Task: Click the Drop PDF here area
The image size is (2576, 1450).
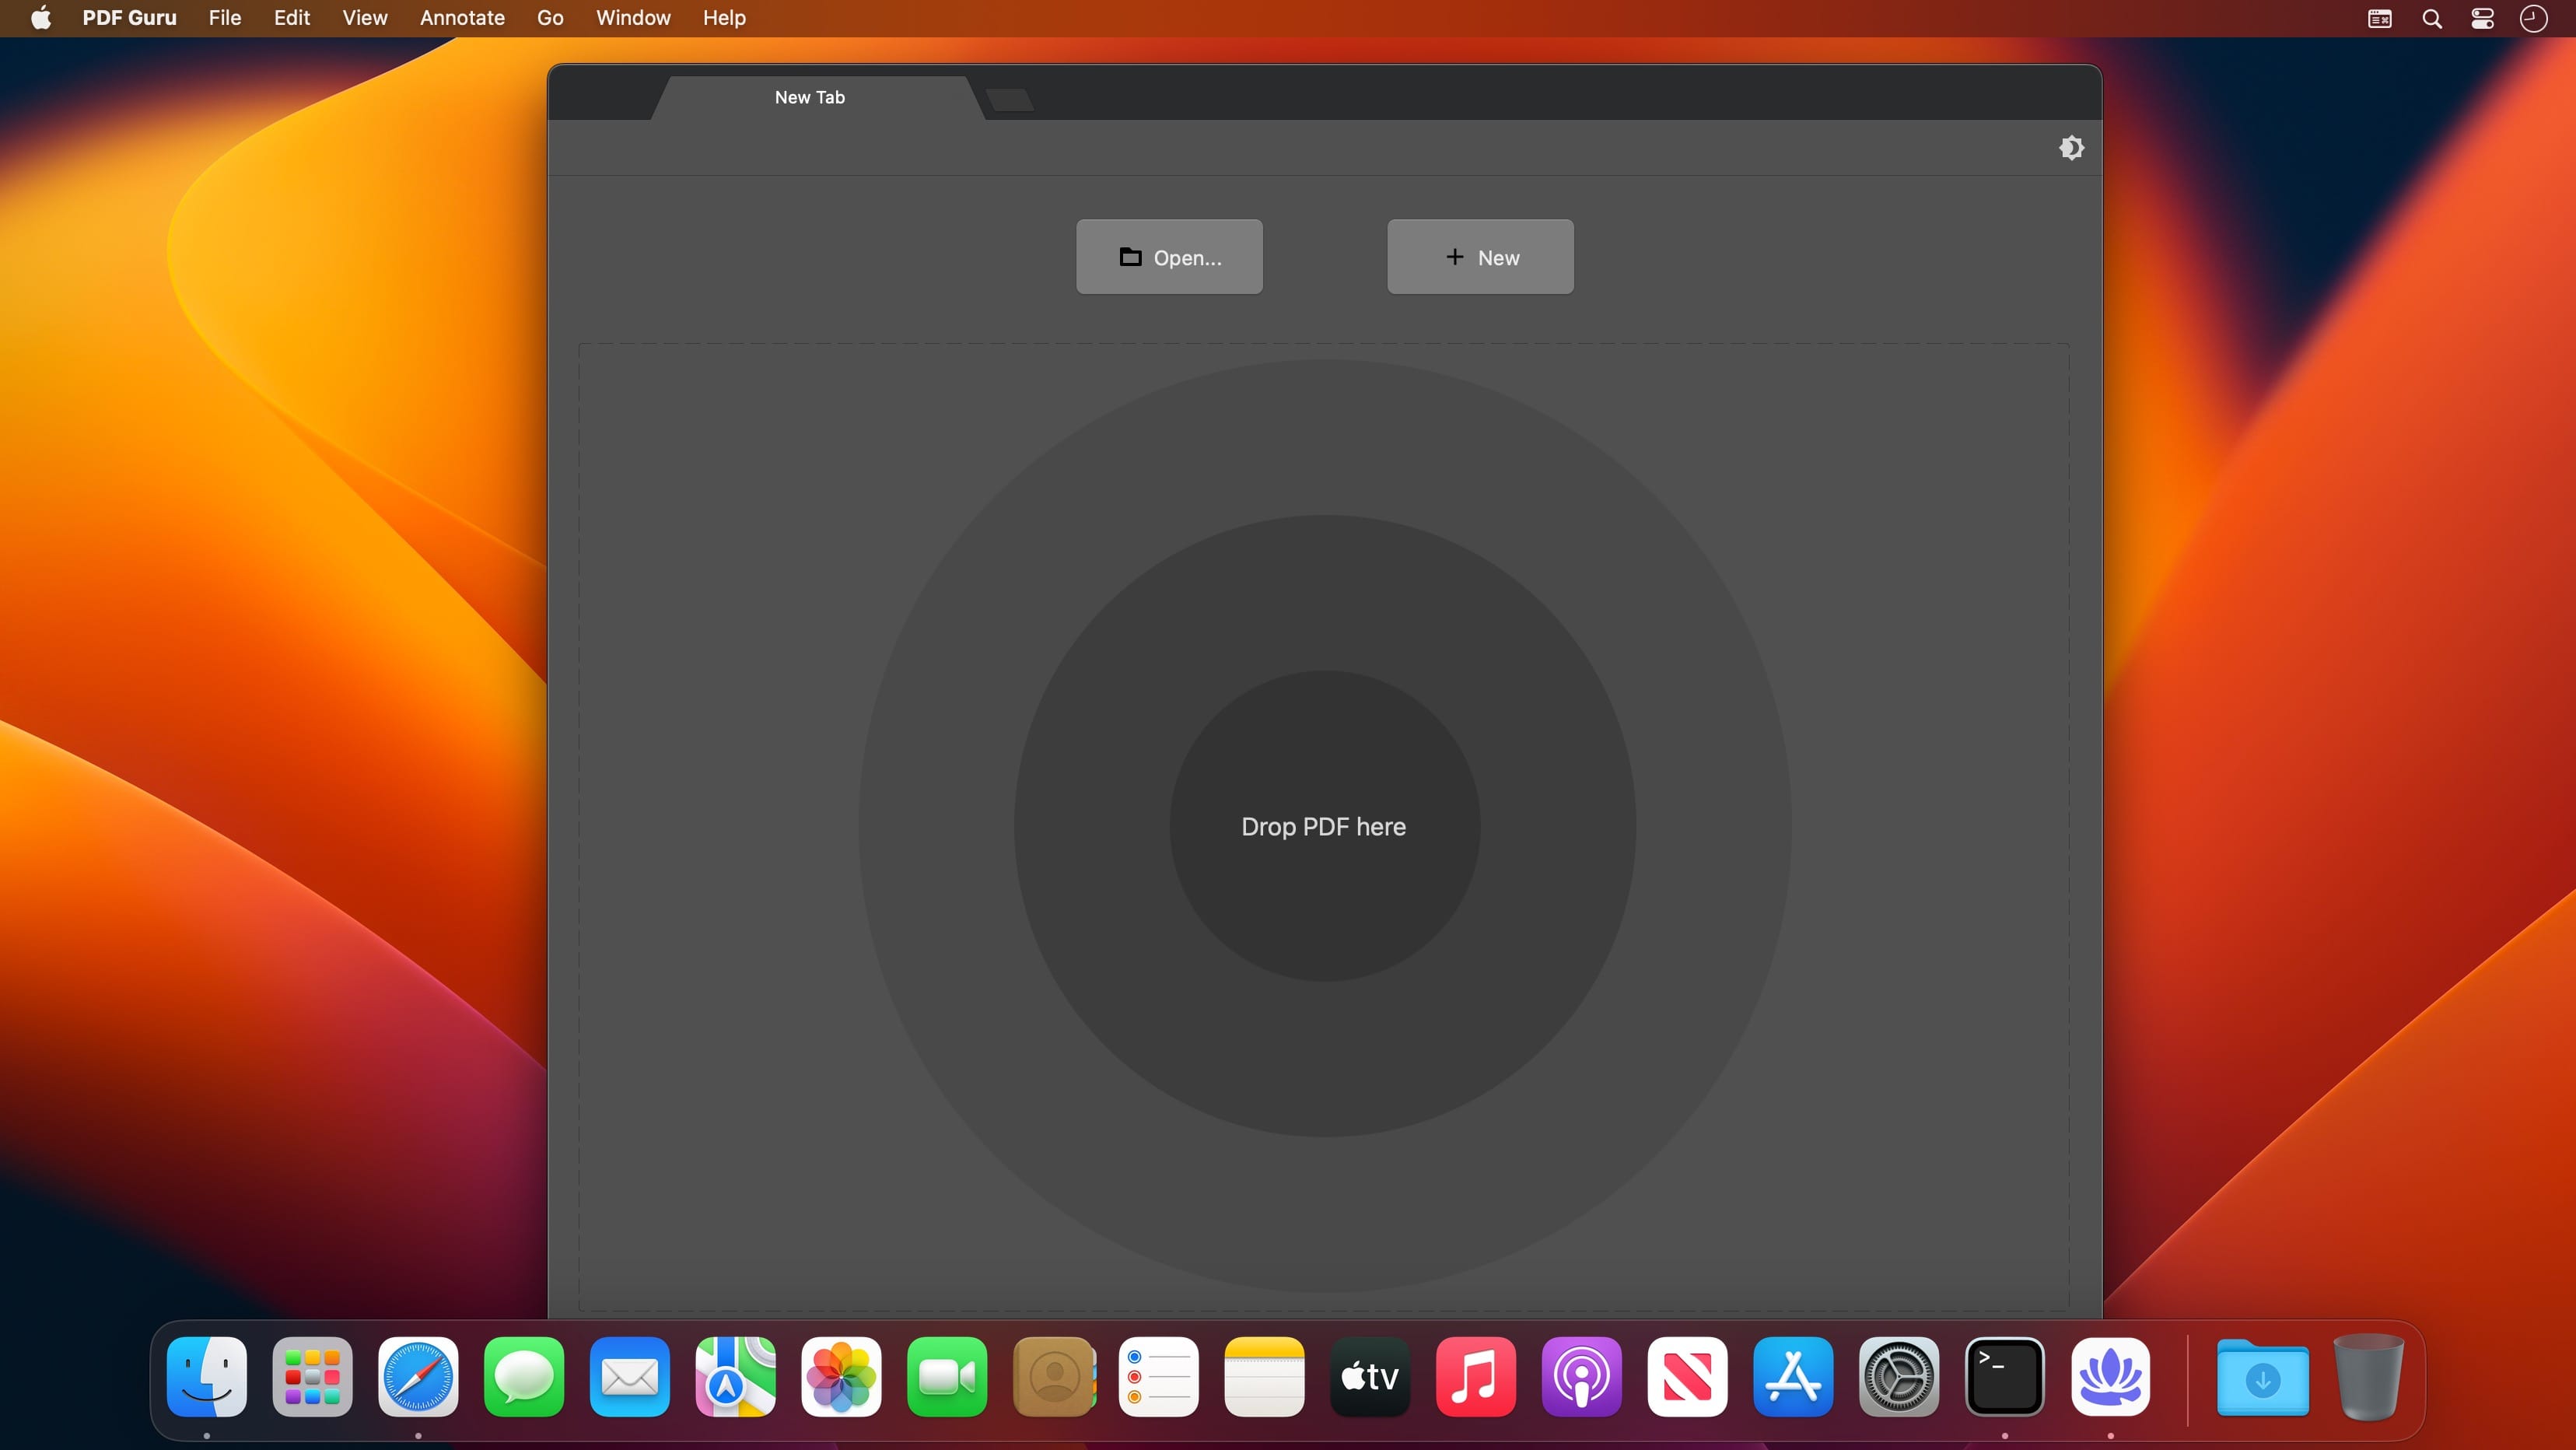Action: coord(1323,827)
